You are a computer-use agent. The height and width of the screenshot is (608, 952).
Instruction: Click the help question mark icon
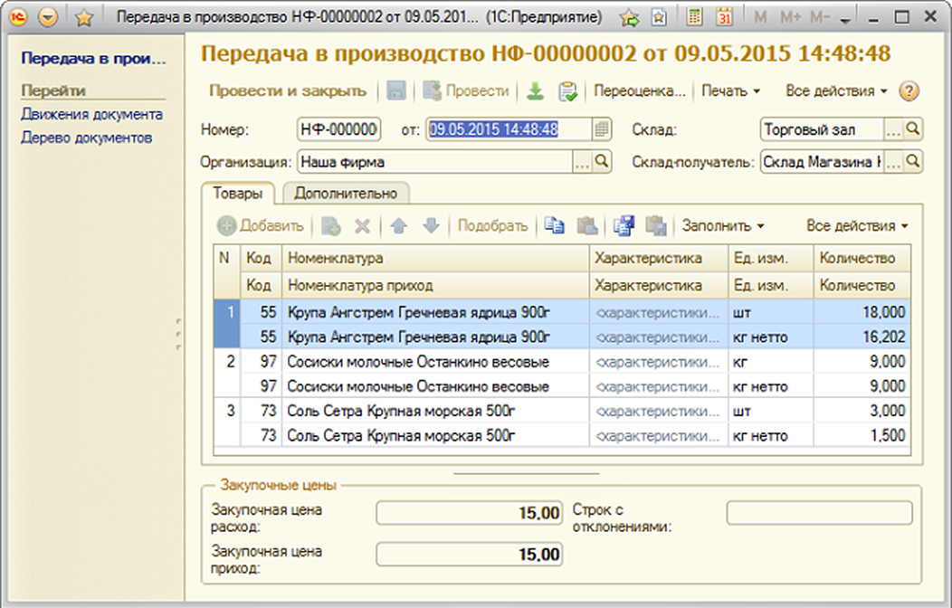909,91
